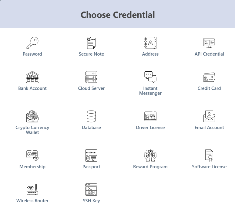Viewport: 235px width, 212px height.
Task: Pick the Database cylinder icon
Action: pyautogui.click(x=91, y=116)
